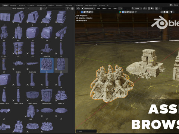Open the Compositing workspace tab

tap(79, 5)
